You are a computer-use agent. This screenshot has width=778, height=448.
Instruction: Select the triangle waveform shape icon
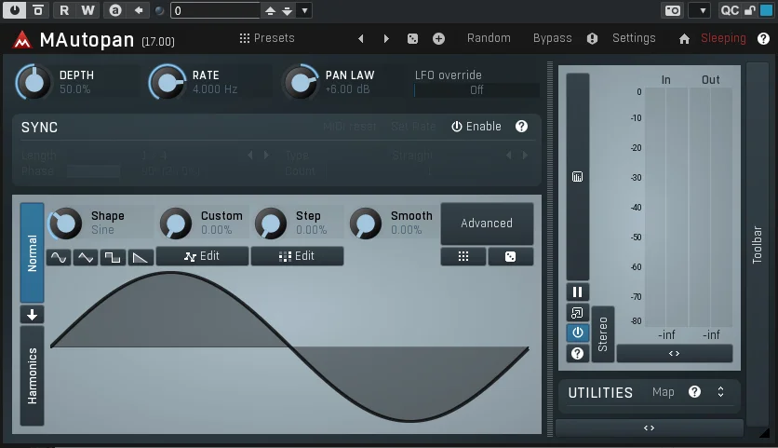tap(86, 257)
